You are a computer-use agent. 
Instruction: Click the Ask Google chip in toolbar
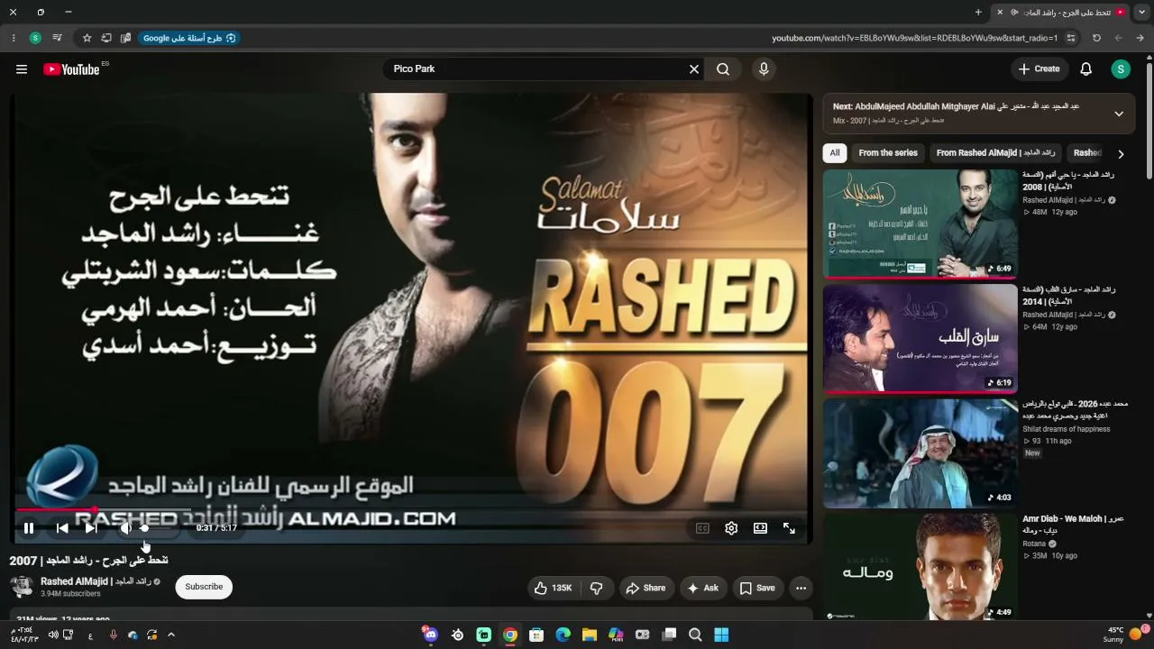point(189,38)
